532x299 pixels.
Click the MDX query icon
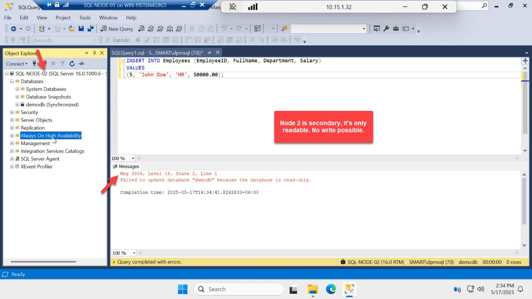click(x=151, y=29)
